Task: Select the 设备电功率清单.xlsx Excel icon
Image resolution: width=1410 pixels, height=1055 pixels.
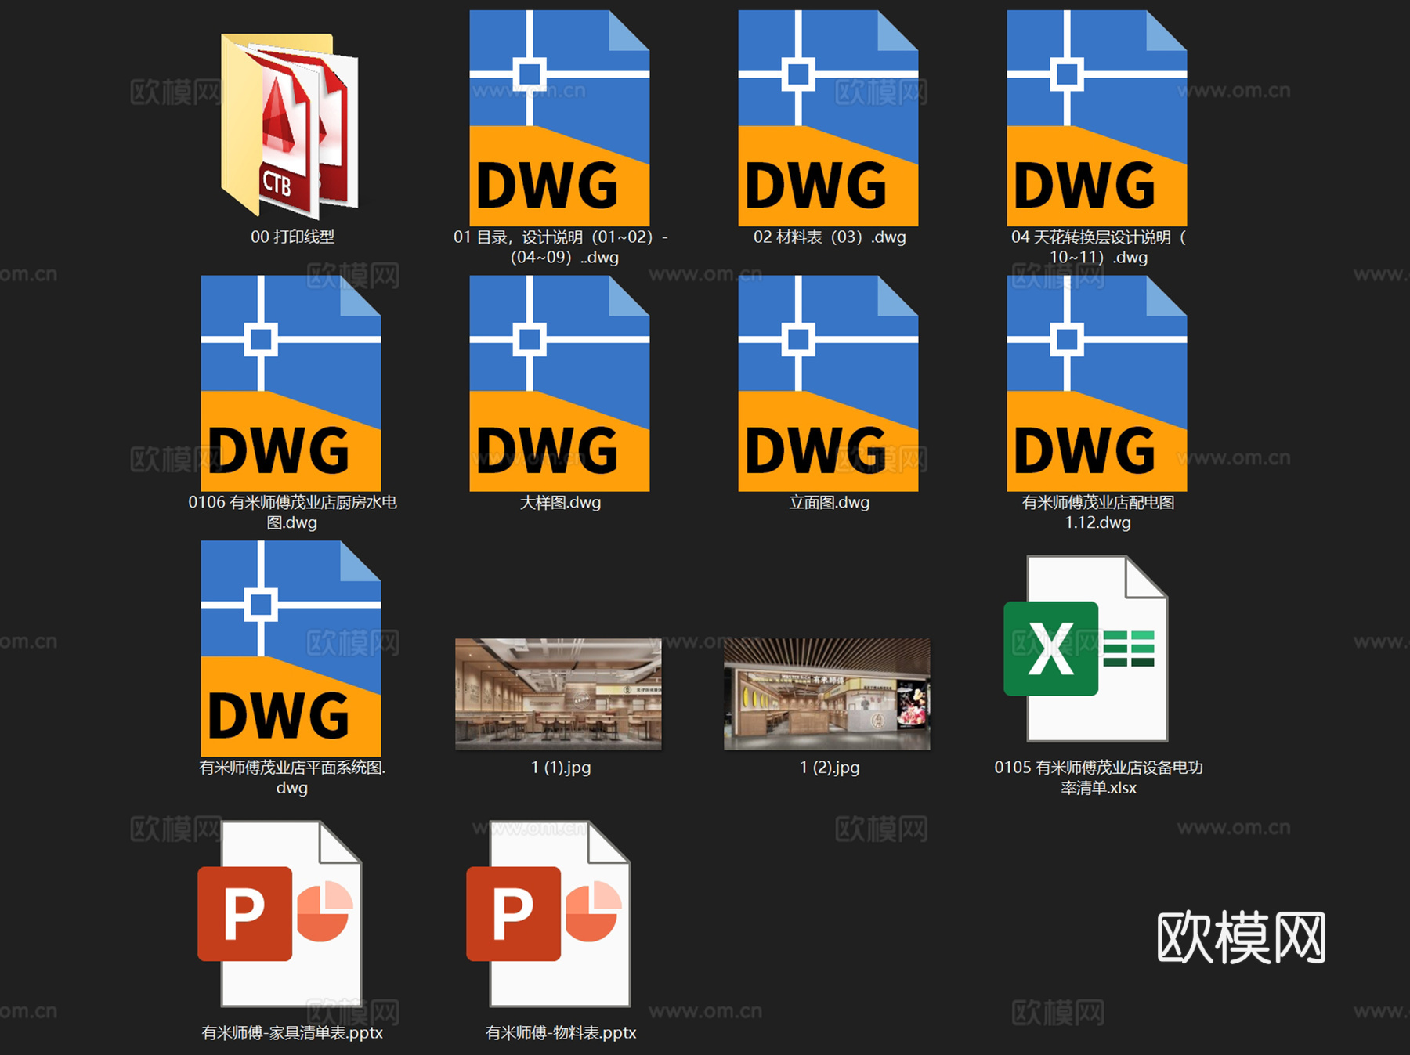Action: (x=1086, y=649)
